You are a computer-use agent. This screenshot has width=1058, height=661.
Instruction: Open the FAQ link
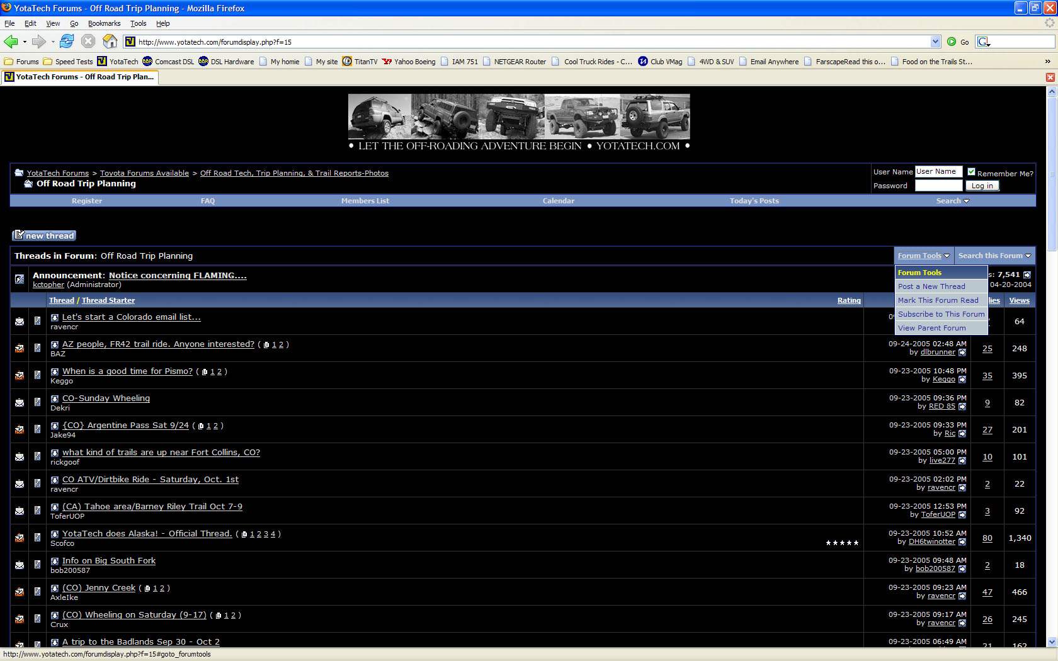point(208,201)
